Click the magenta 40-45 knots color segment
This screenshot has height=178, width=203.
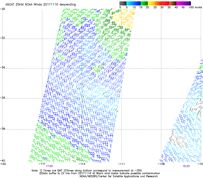[180, 3]
